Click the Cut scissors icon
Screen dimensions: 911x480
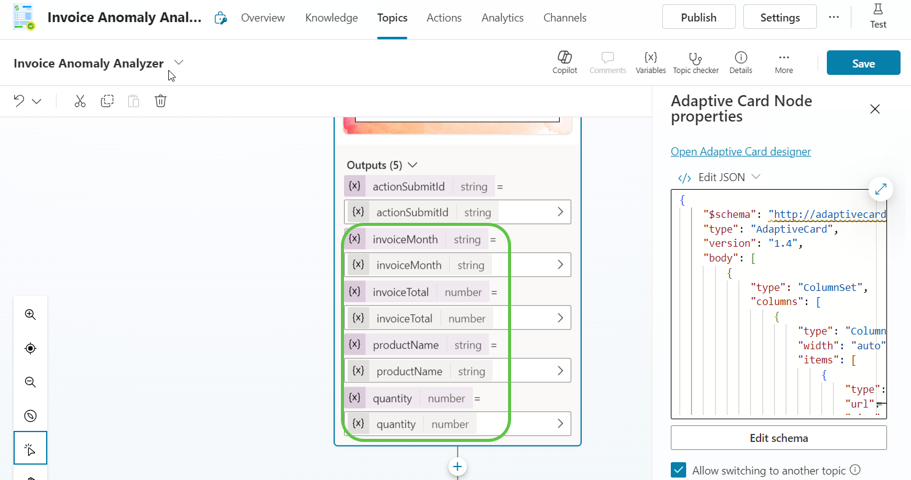coord(80,101)
